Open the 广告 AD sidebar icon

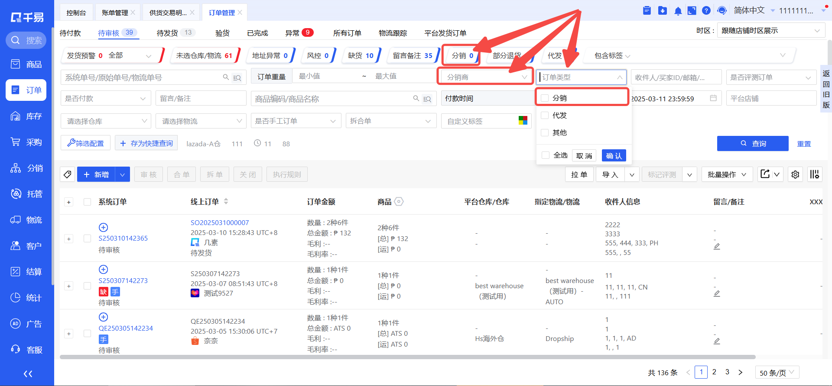tap(16, 324)
